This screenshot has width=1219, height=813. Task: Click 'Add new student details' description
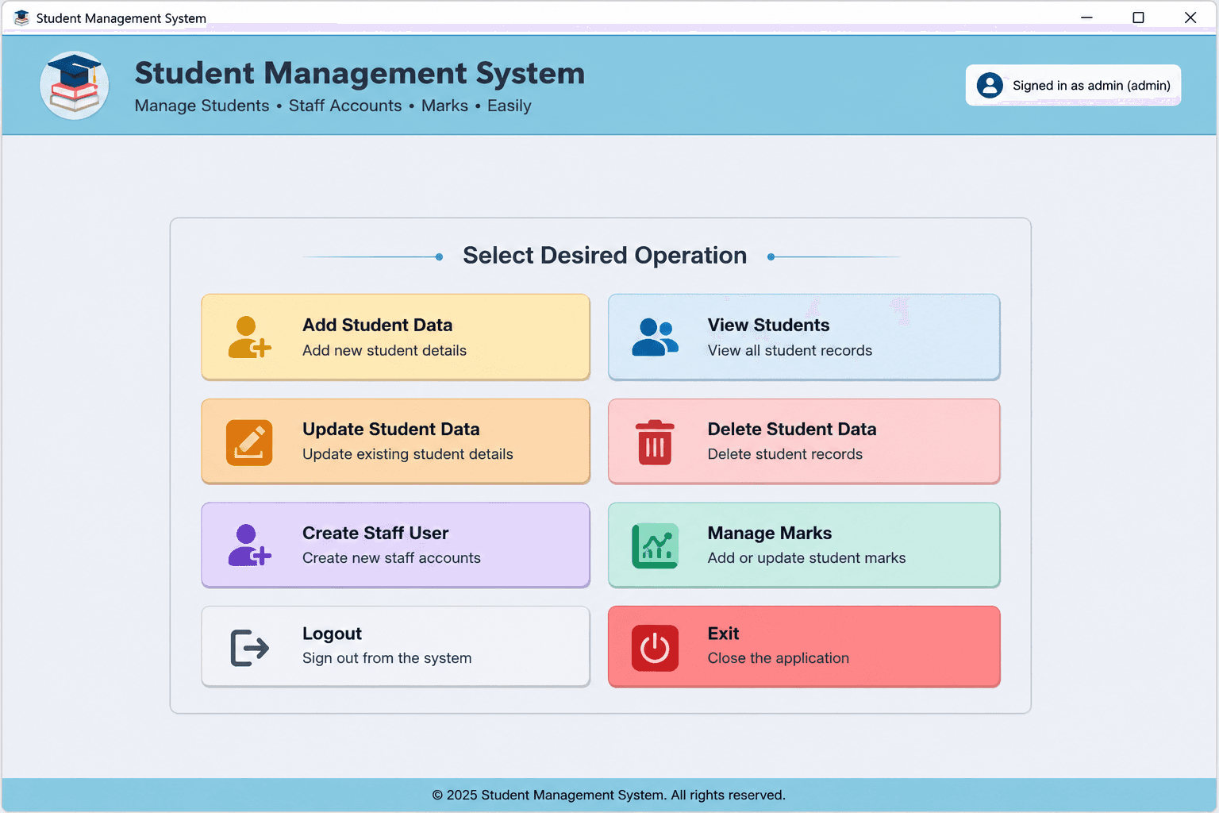[x=384, y=350]
